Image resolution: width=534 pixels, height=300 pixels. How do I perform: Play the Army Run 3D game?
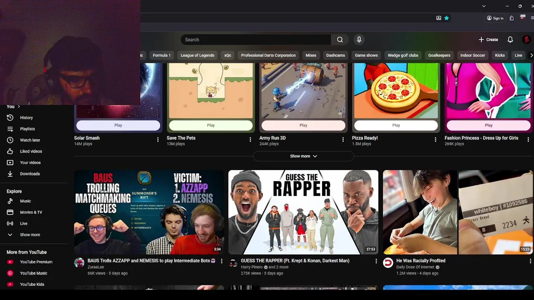303,125
